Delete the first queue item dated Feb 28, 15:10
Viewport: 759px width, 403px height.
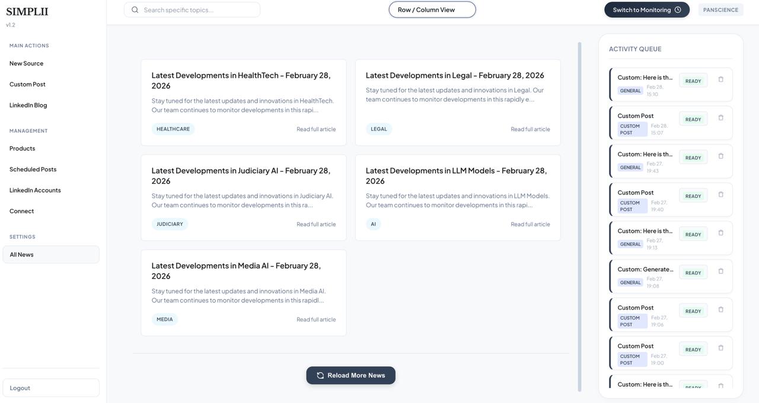[x=720, y=79]
